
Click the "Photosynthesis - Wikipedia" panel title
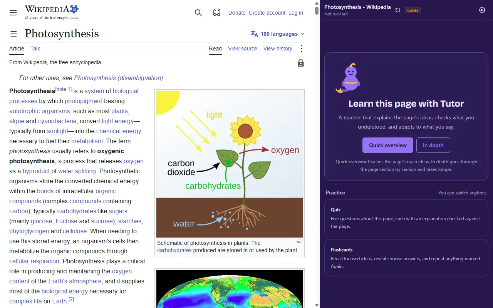[357, 7]
